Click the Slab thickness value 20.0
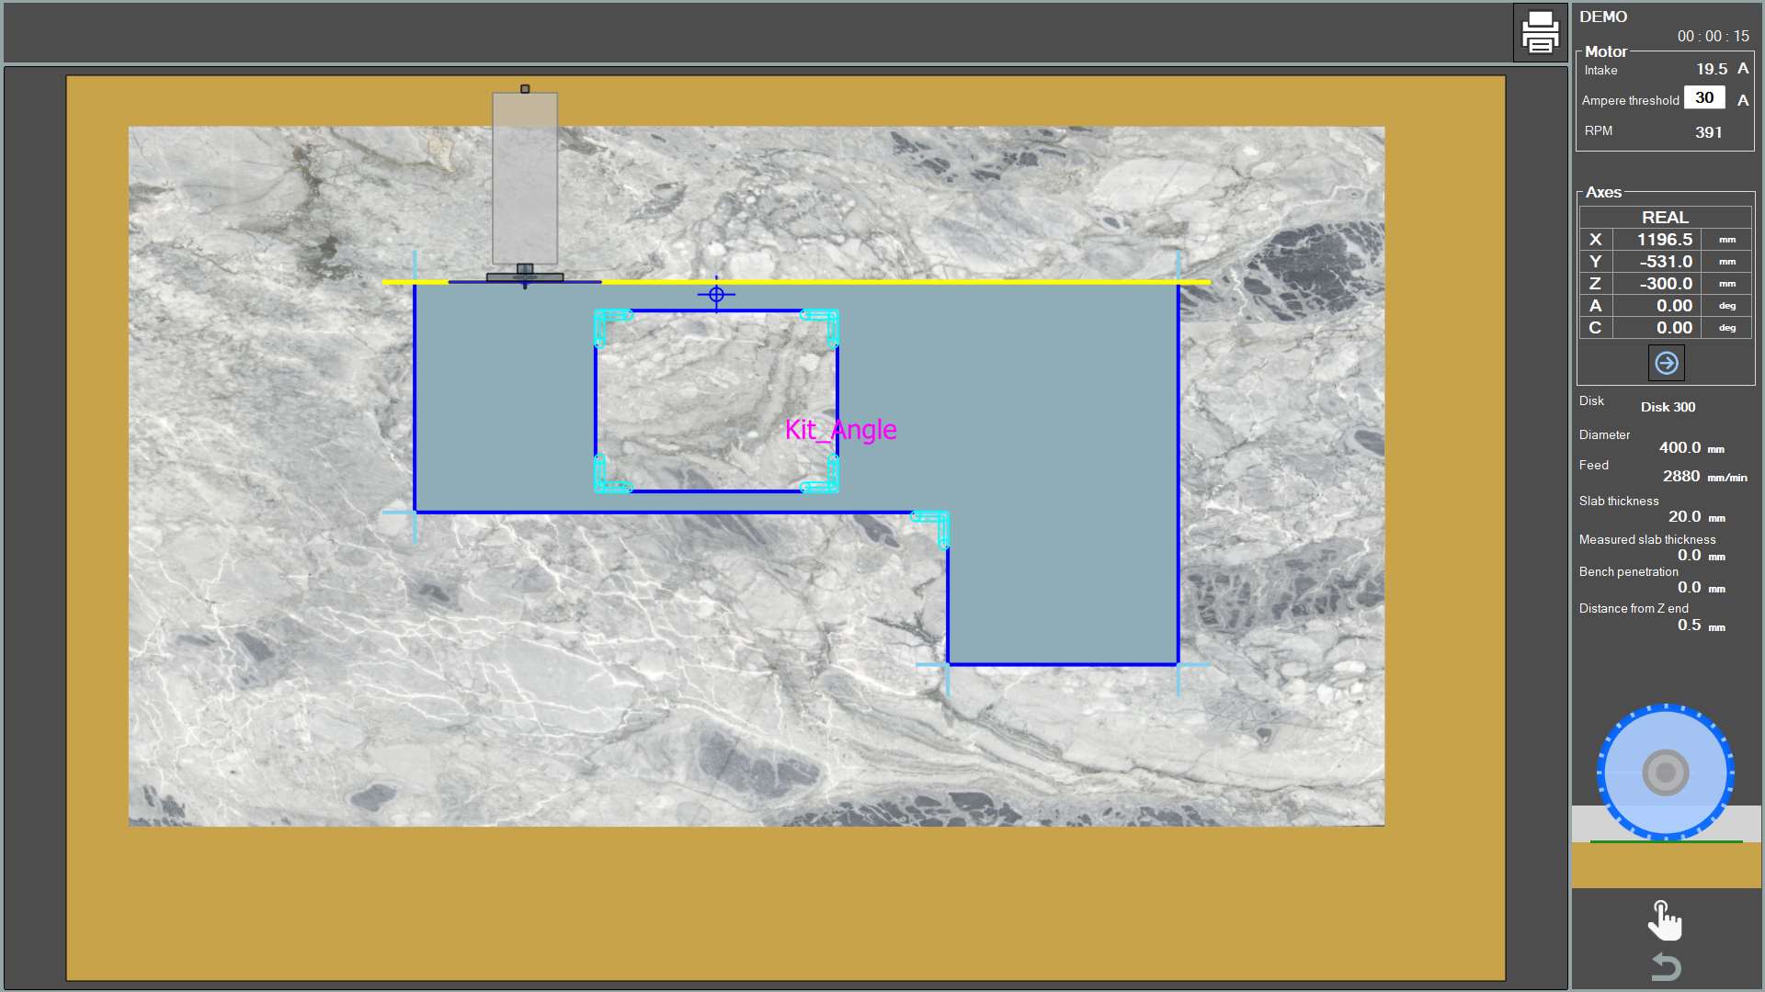The height and width of the screenshot is (992, 1765). coord(1684,516)
